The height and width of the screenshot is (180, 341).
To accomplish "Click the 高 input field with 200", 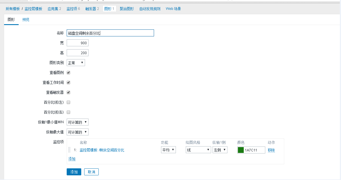I will point(77,53).
